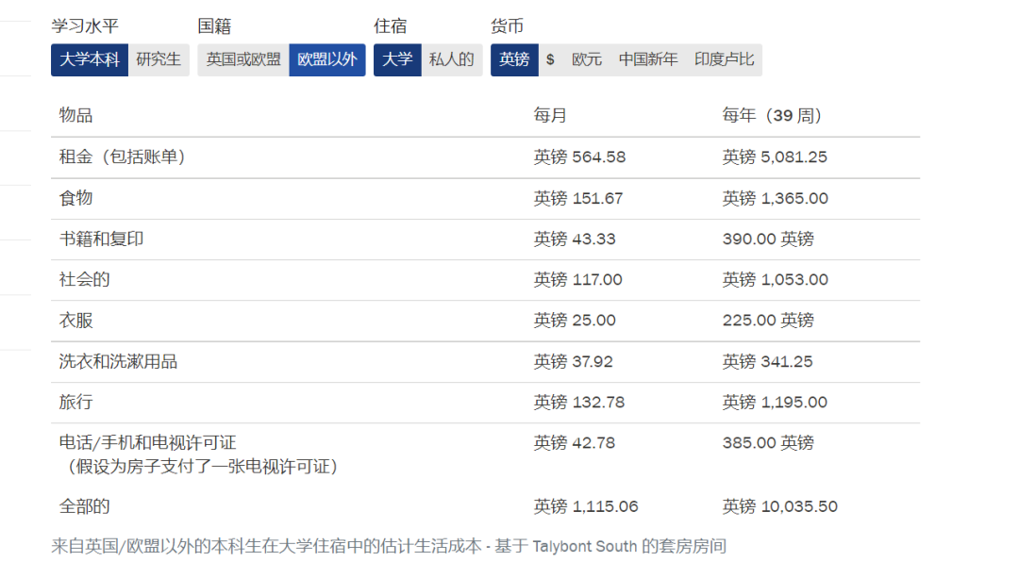The width and height of the screenshot is (1019, 578).
Task: Select the 大学本科 study level option
Action: pyautogui.click(x=90, y=59)
